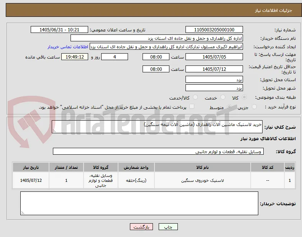
Task: Click the ردیف column header
Action: click(x=290, y=167)
